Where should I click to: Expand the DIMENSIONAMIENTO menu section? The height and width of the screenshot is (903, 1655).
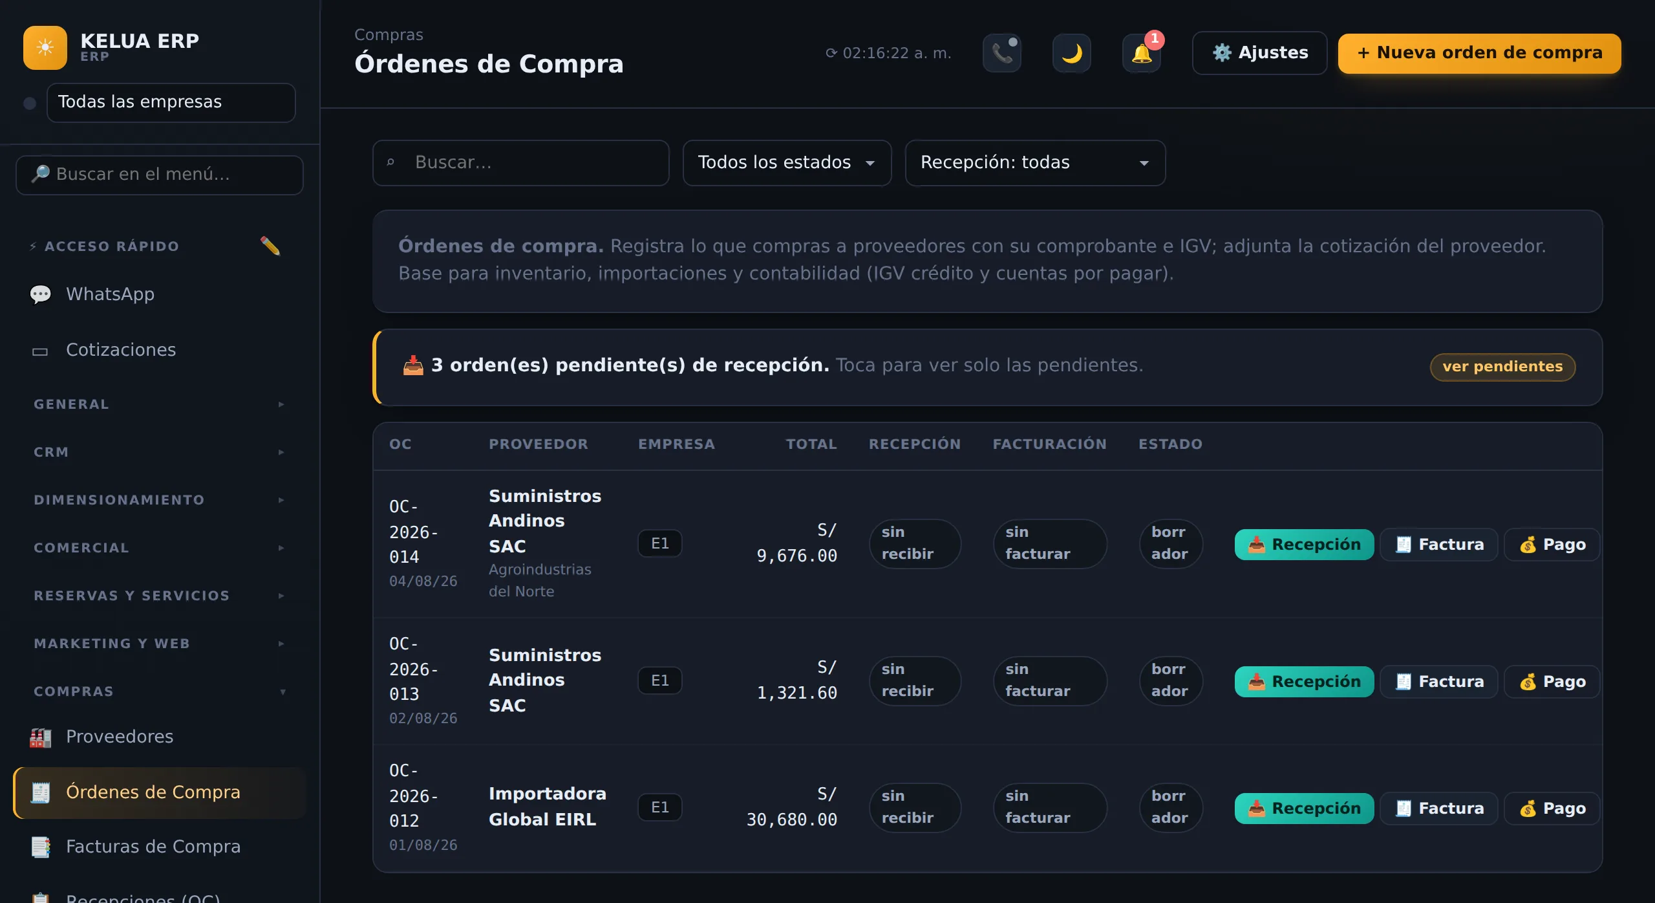pyautogui.click(x=159, y=500)
